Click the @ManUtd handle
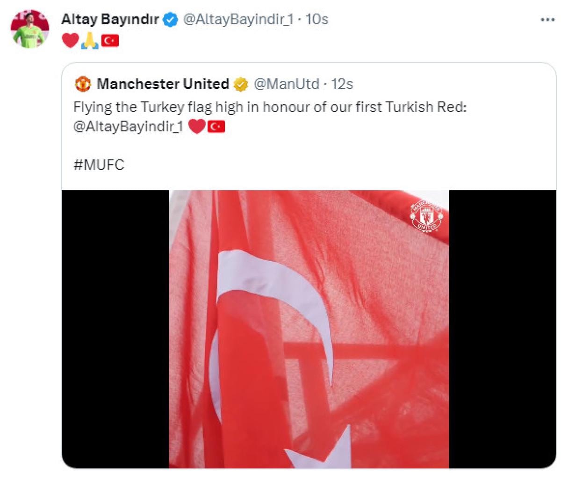Viewport: 561px width, 481px height. click(286, 84)
